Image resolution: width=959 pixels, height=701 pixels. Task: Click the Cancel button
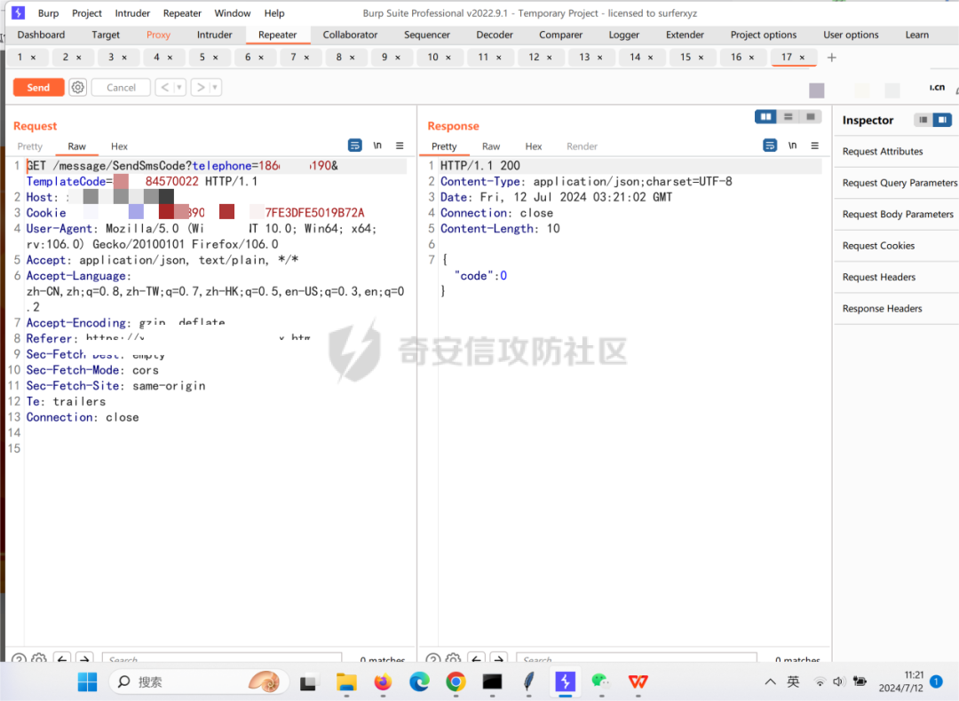(121, 87)
